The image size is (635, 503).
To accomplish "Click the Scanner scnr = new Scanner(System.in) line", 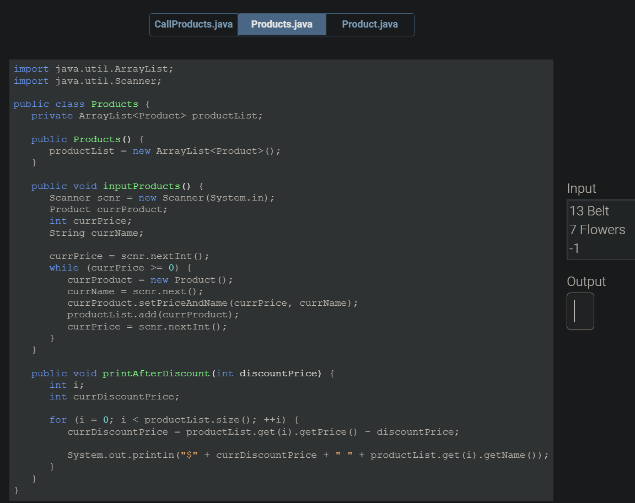I will (162, 198).
